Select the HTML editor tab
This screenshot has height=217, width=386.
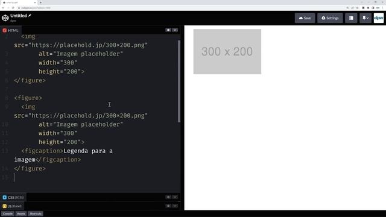[x=11, y=30]
